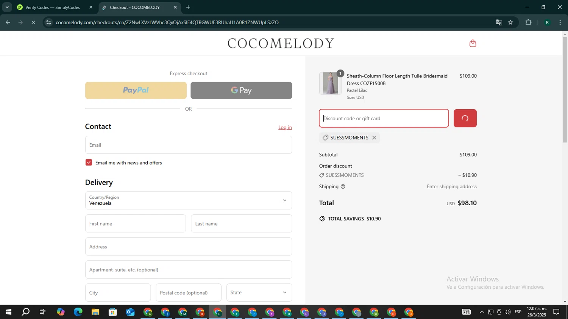This screenshot has height=319, width=568.
Task: Open the news widget tray icon
Action: point(466,312)
